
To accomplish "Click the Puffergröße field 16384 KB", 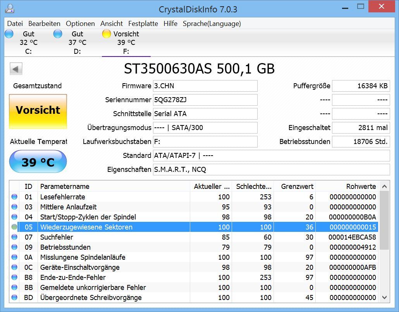I will (361, 86).
